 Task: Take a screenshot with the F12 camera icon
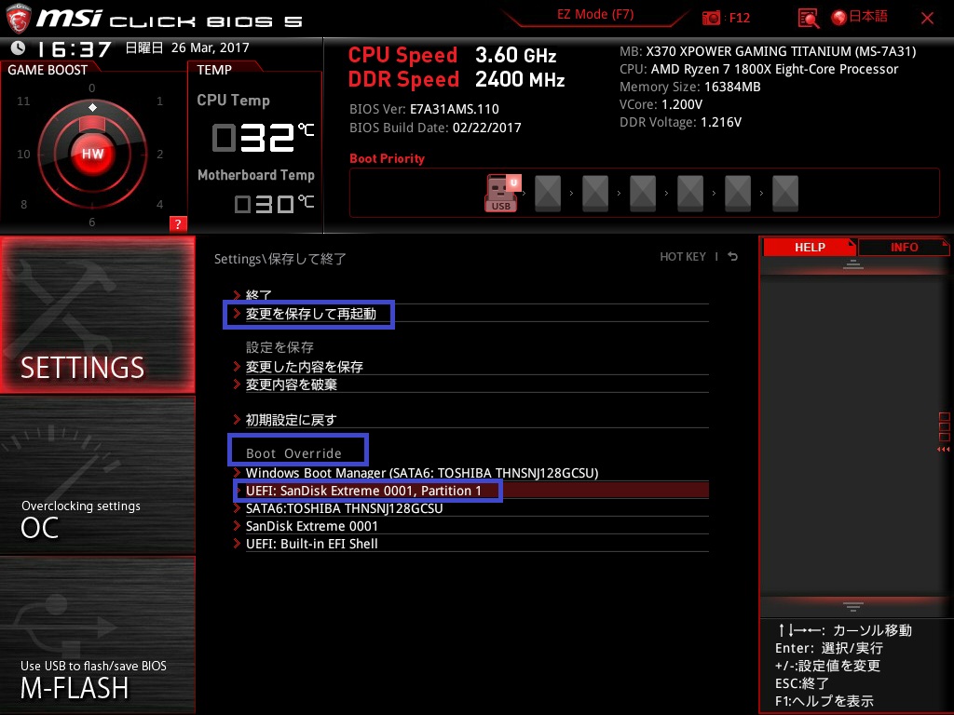[x=711, y=19]
